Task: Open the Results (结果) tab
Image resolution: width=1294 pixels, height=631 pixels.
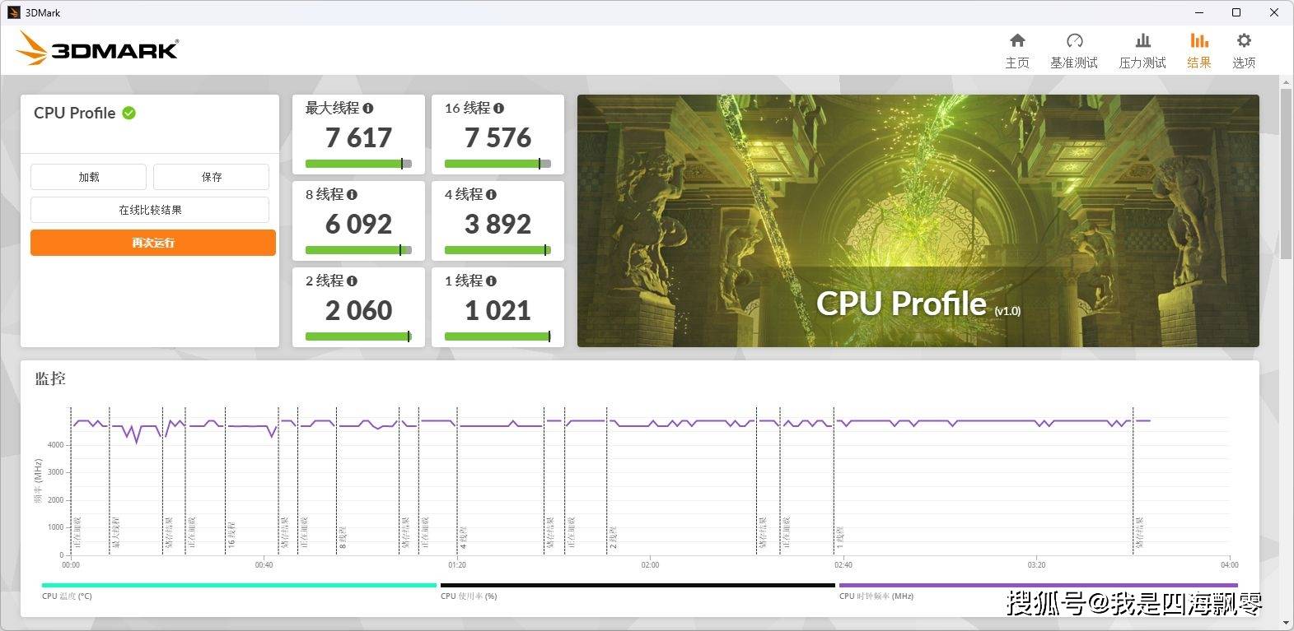Action: click(1198, 50)
